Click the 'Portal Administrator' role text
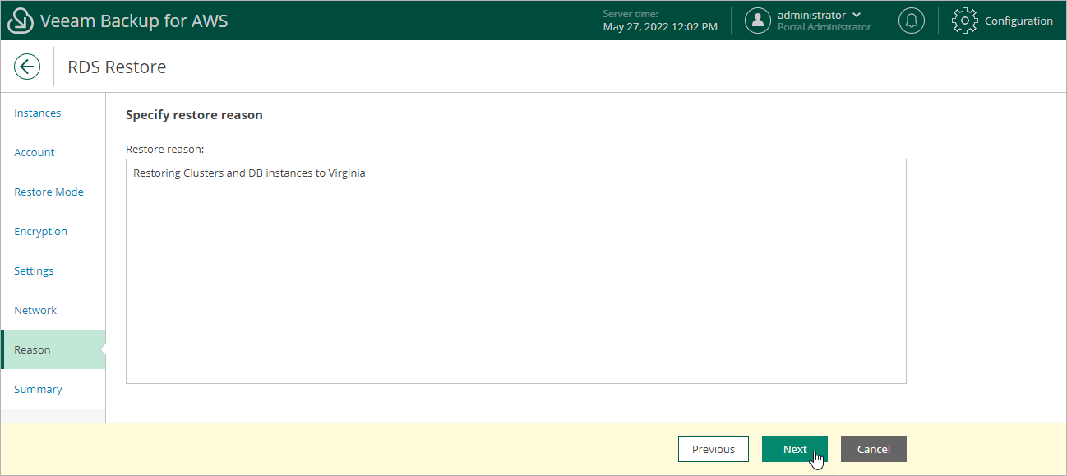 (824, 27)
